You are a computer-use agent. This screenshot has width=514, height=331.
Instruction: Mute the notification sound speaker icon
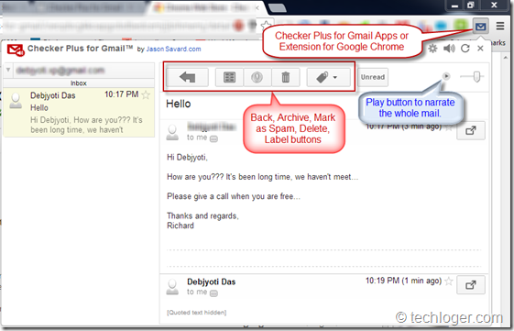tap(449, 49)
